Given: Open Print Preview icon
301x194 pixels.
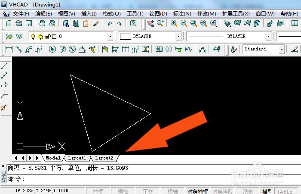Looking at the screenshot, I should (x=52, y=23).
